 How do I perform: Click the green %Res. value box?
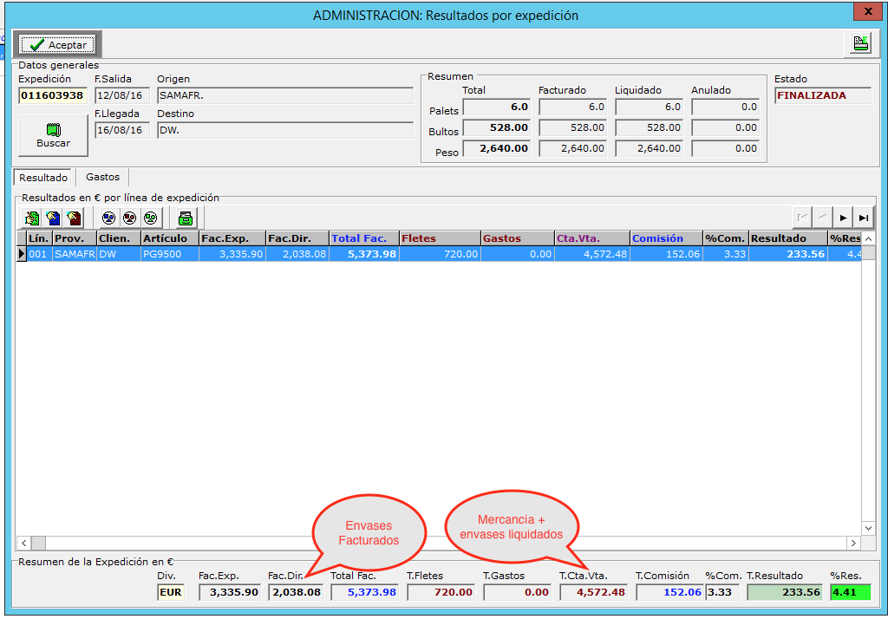pos(850,592)
